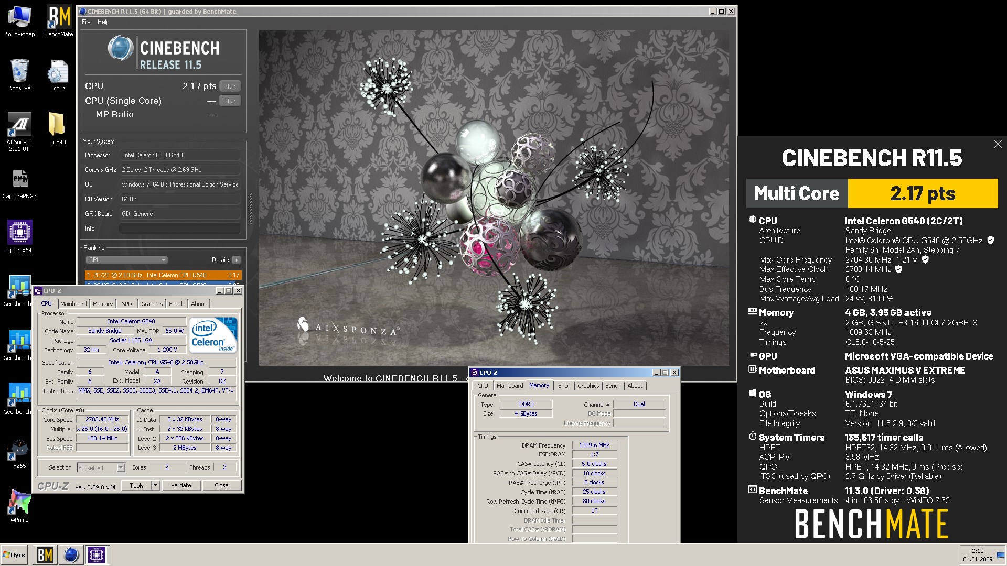Click the System Timers clock icon
The width and height of the screenshot is (1007, 566).
click(x=753, y=436)
